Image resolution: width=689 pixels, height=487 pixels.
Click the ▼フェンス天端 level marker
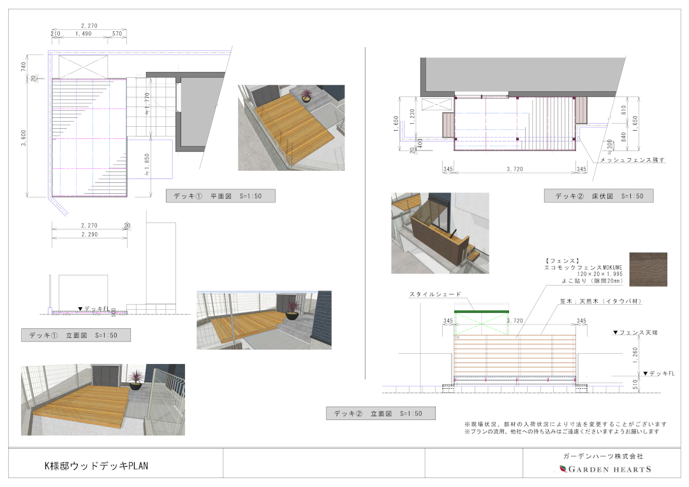635,333
